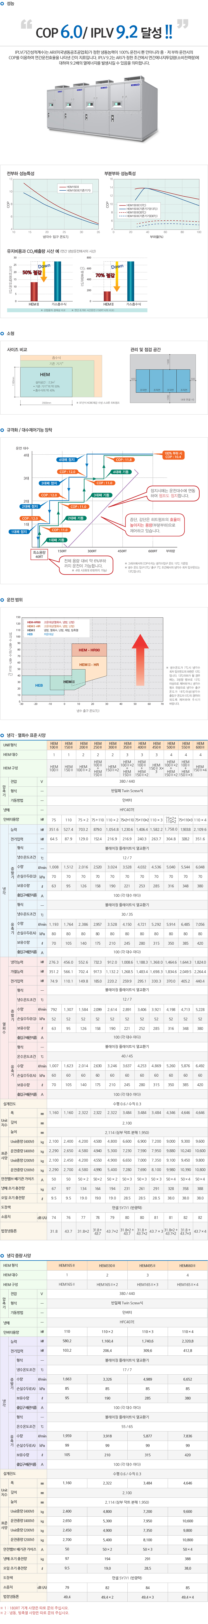Click the '100% 부하 시 COP : 10.4' red label
Image resolution: width=208 pixels, height=1624 pixels.
coord(173,455)
